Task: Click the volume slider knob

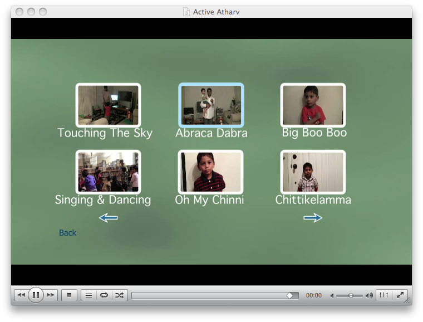Action: pos(351,296)
